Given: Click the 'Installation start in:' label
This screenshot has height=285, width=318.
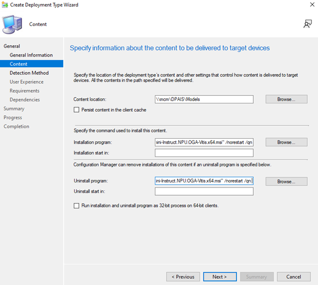Looking at the screenshot, I should [91, 153].
